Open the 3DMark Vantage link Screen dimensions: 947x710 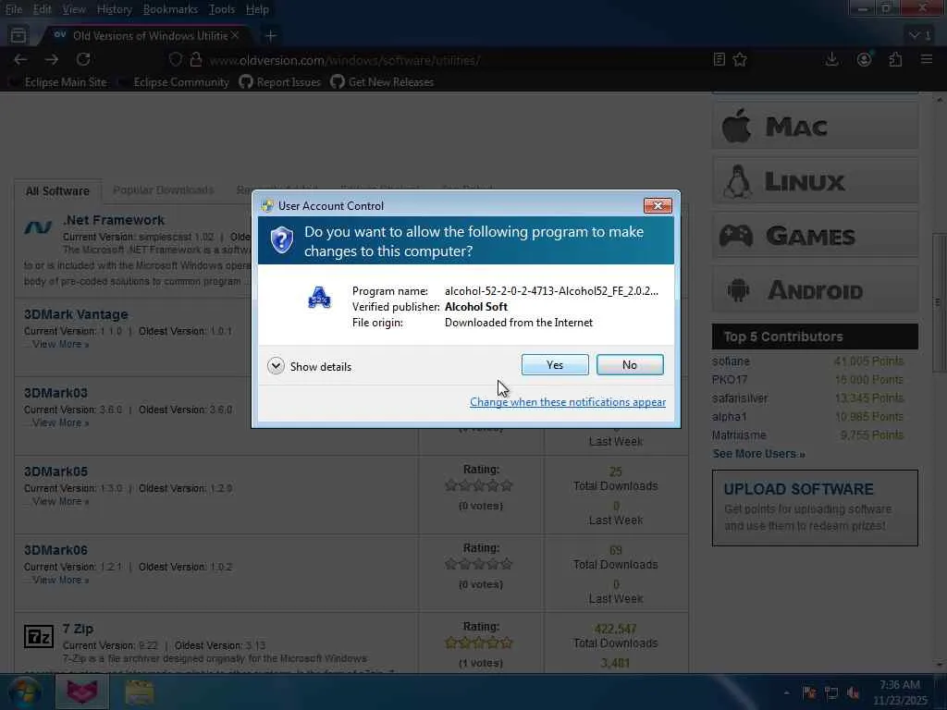pos(76,314)
